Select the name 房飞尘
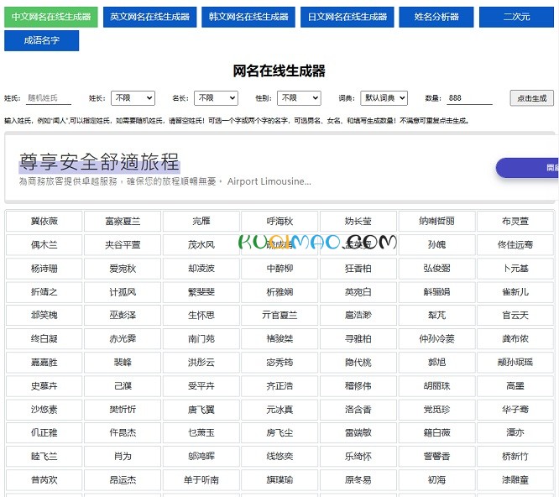Screen dimensions: 559x497 279,433
